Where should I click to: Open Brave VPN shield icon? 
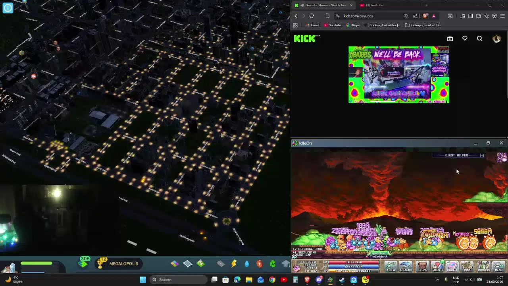coord(495,16)
